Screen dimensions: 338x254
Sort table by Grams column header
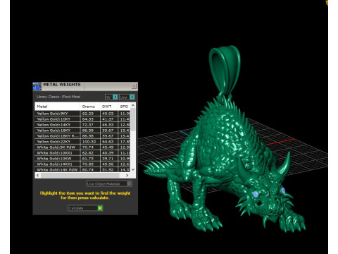click(90, 107)
